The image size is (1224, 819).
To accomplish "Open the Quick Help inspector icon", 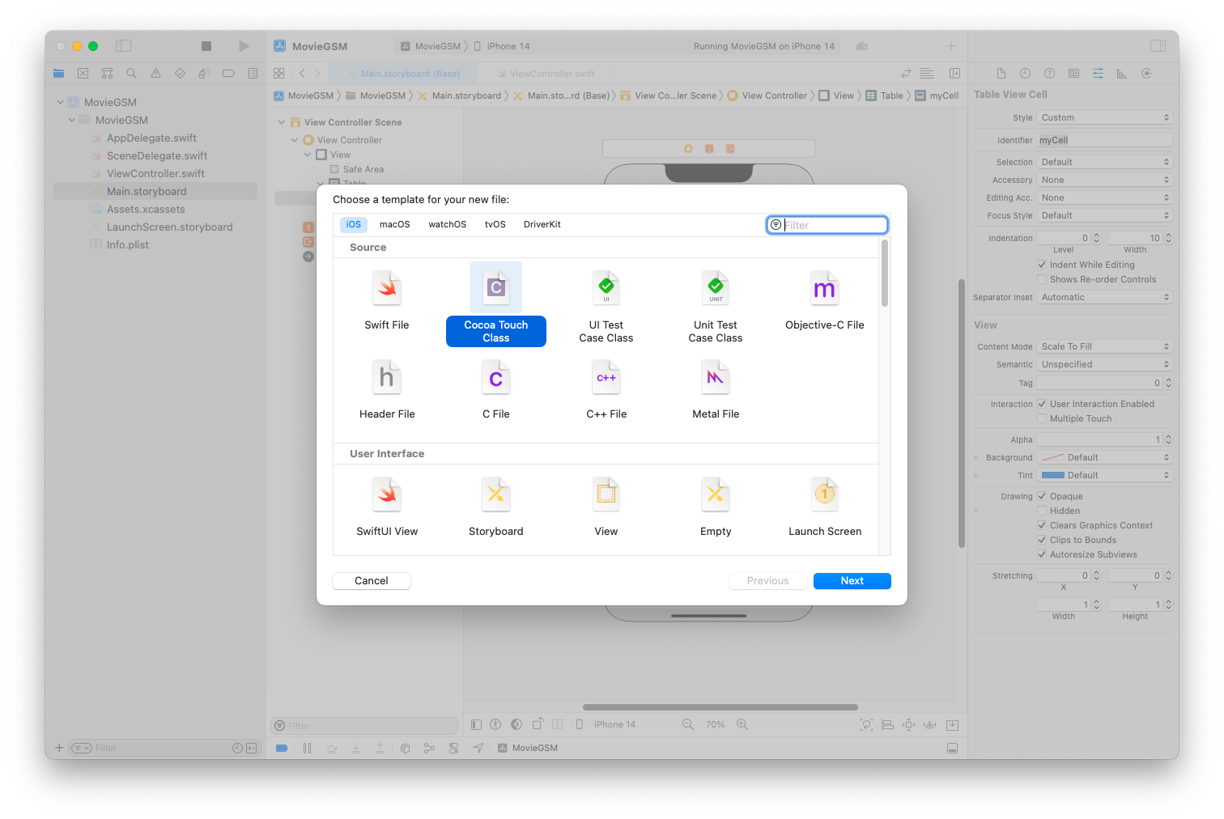I will [1049, 74].
